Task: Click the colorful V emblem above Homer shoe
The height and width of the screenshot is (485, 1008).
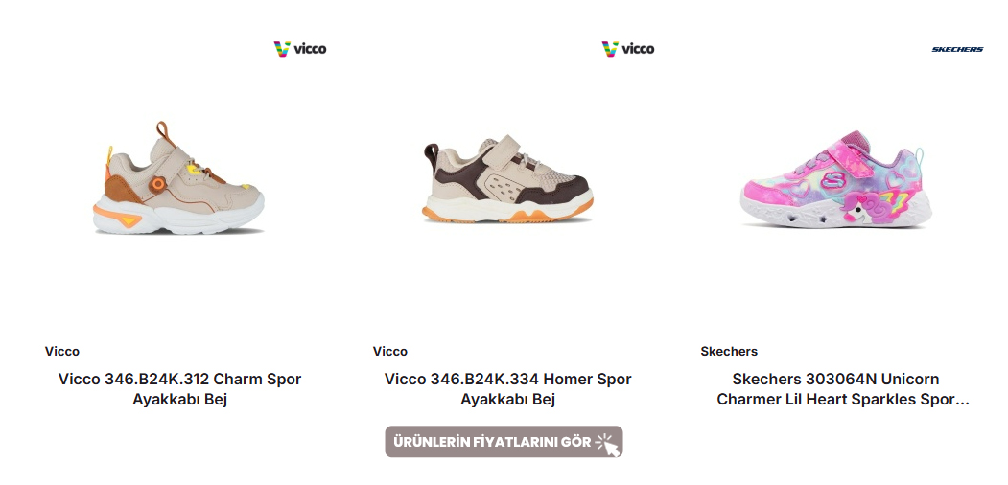Action: click(x=609, y=49)
